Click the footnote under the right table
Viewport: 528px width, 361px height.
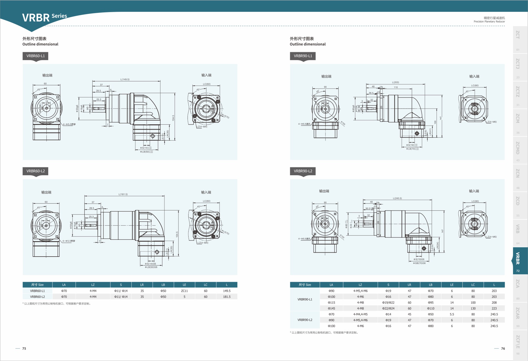pyautogui.click(x=324, y=333)
